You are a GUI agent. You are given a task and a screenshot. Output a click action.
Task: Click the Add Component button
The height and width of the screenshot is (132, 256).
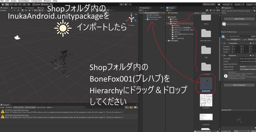coord(239,85)
